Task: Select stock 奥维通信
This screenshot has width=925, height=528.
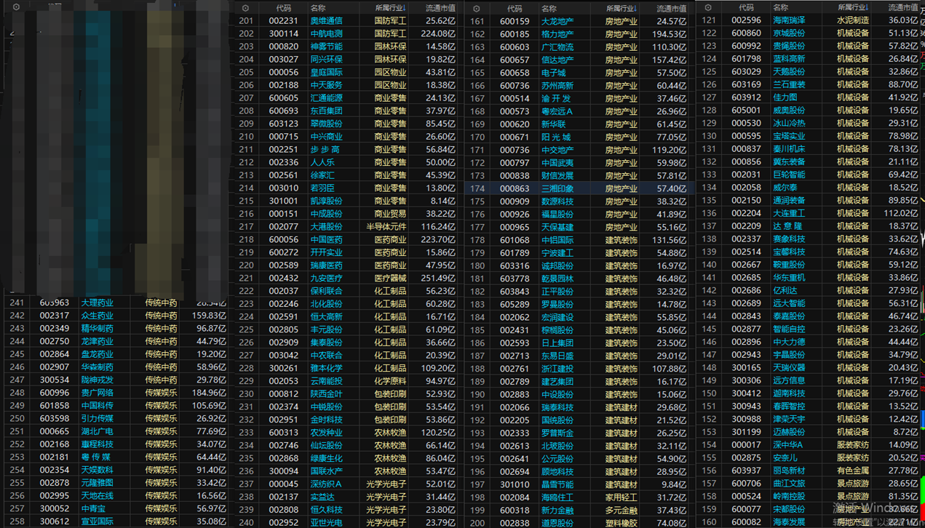Action: 326,21
